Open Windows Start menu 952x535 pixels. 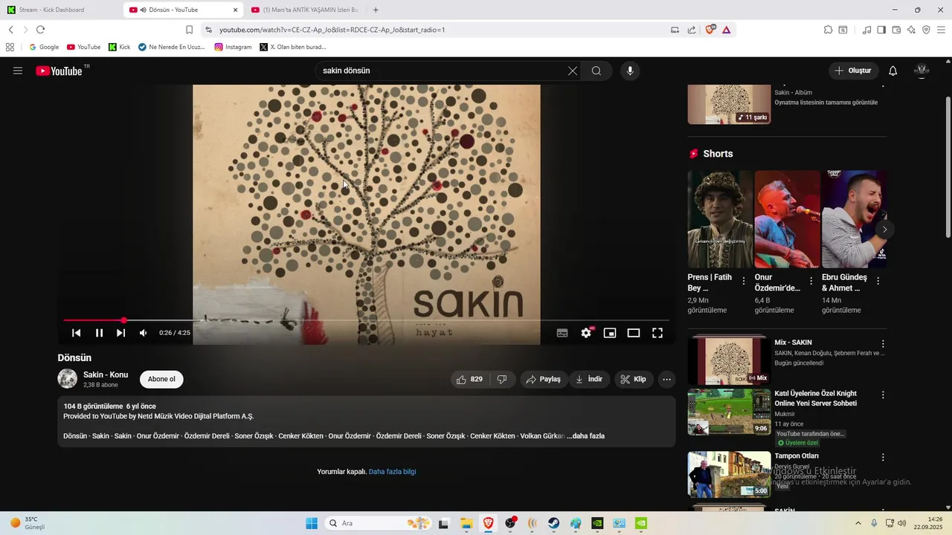[x=312, y=523]
